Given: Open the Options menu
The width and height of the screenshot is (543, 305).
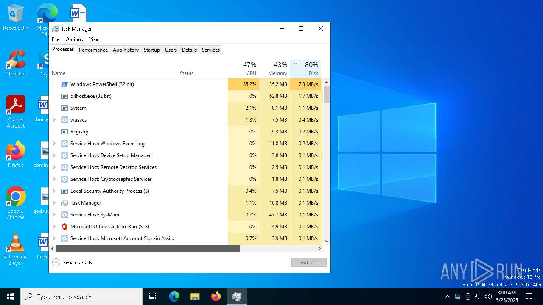Looking at the screenshot, I should pos(74,39).
